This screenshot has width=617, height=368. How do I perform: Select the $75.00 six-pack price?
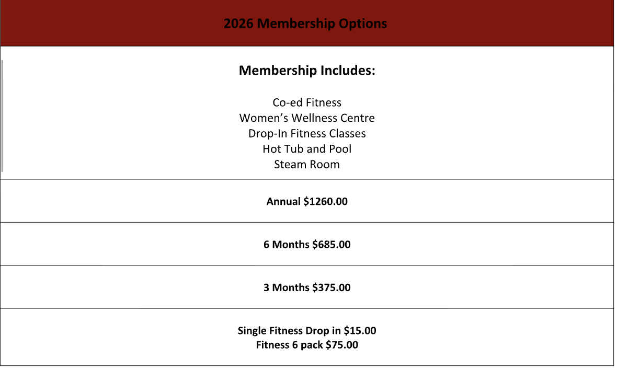(341, 345)
